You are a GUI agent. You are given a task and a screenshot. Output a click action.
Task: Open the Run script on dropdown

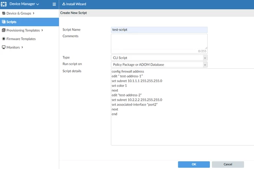tap(159, 64)
